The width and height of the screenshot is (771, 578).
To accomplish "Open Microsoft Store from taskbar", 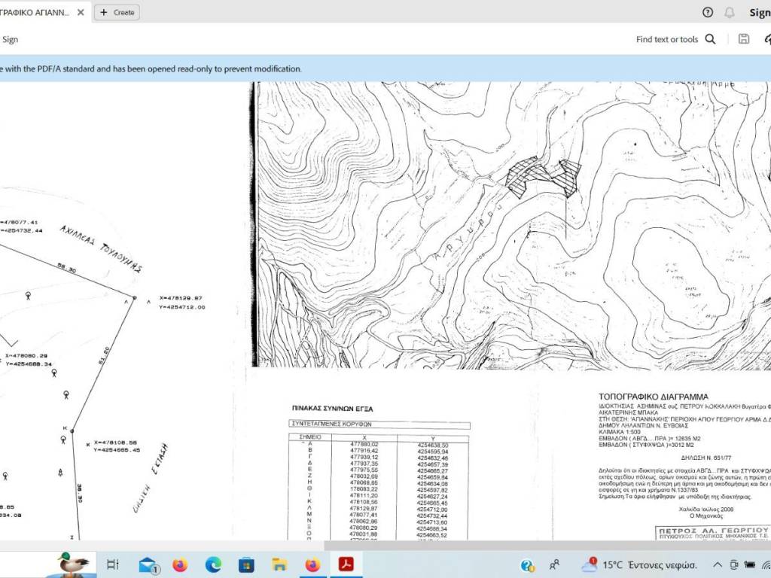I will click(x=246, y=564).
